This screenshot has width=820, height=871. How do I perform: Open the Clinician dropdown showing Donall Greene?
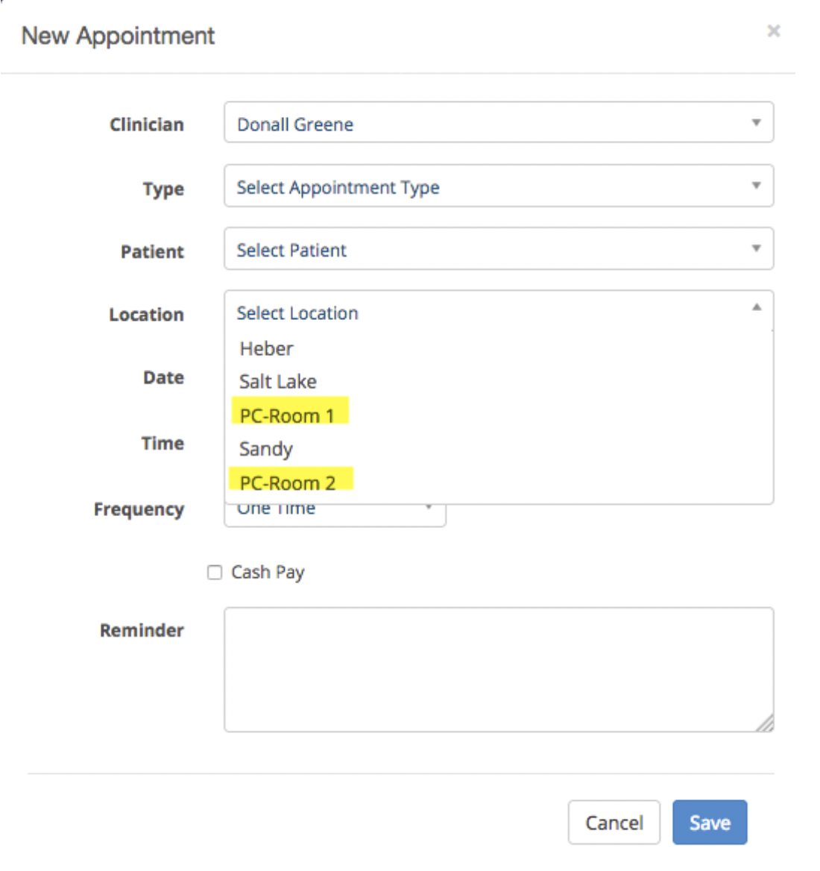tap(499, 122)
